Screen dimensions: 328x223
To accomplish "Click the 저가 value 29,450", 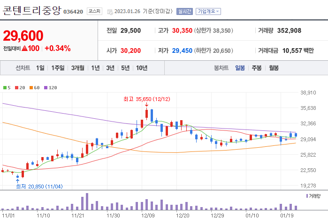I will pos(182,50).
